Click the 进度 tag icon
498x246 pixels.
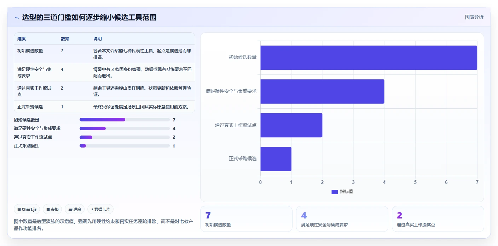point(70,209)
